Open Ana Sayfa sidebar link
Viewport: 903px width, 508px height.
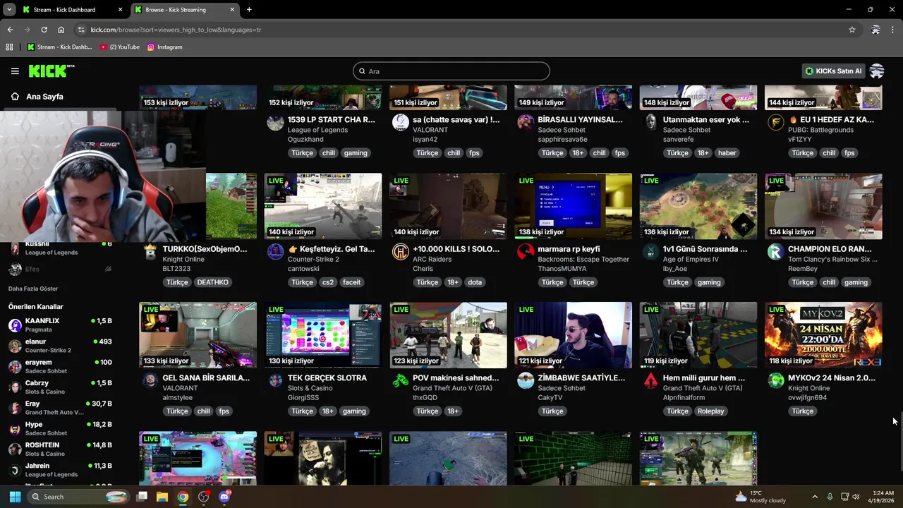pyautogui.click(x=44, y=97)
